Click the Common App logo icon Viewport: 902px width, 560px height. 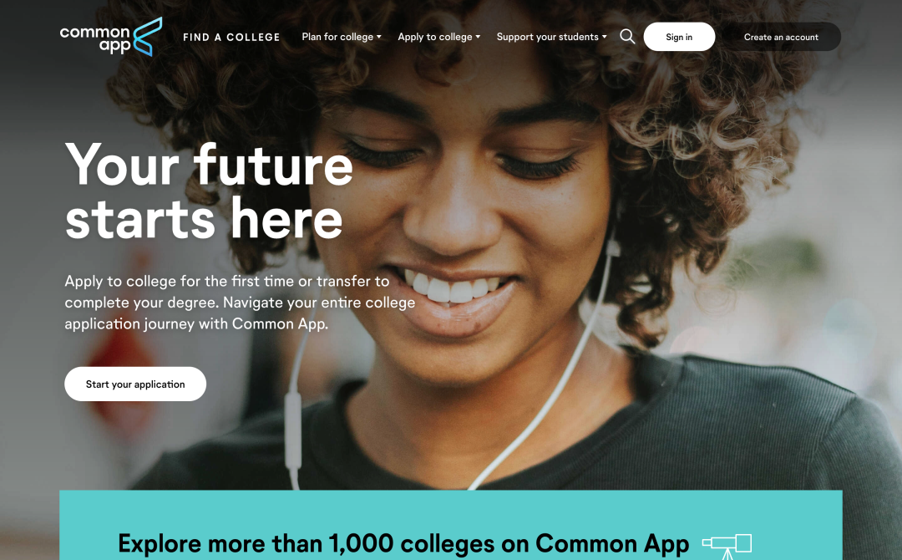pyautogui.click(x=111, y=37)
